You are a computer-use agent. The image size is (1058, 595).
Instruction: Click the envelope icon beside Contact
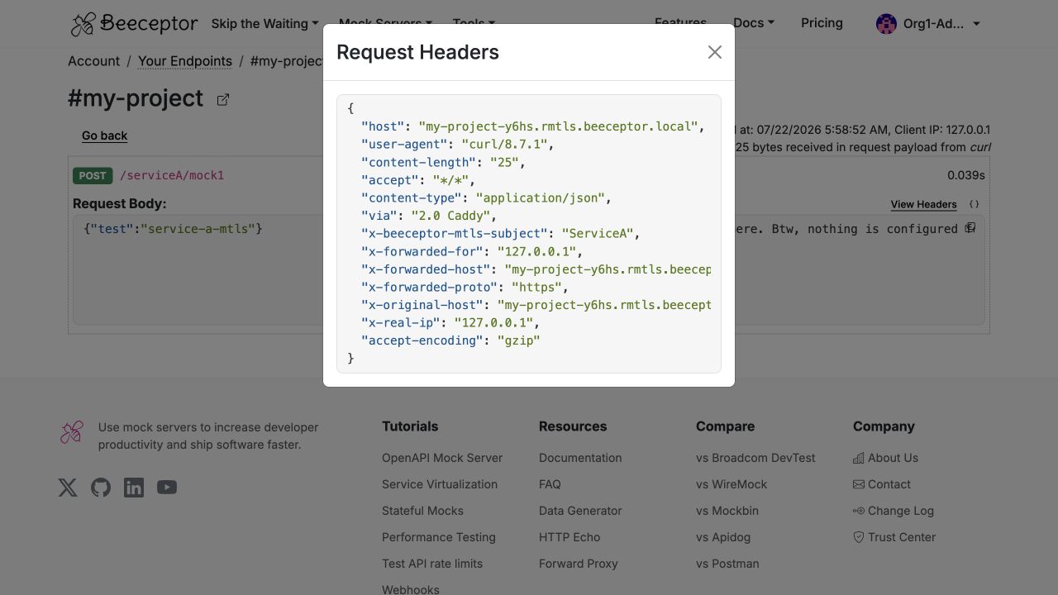coord(859,484)
